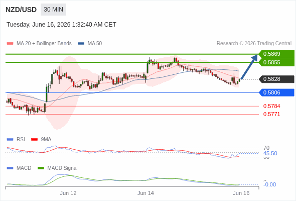
Task: Click the Jun 14 date axis label
Action: coord(145,193)
